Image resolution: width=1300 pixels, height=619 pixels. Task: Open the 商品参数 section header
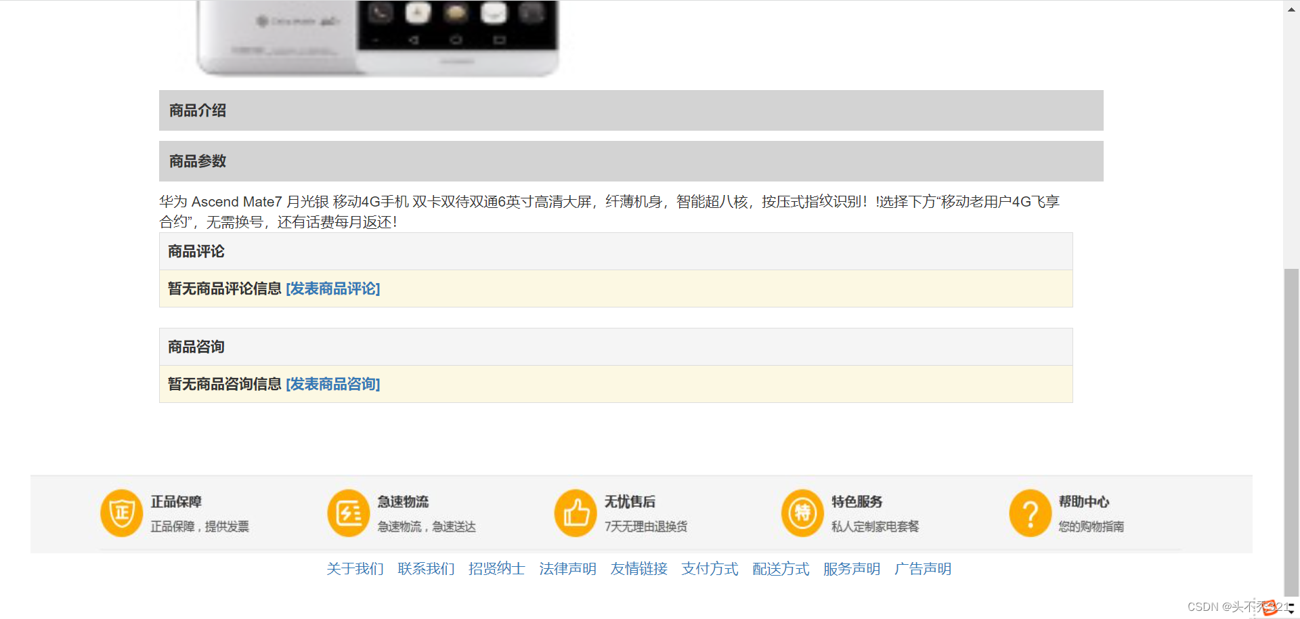[631, 161]
